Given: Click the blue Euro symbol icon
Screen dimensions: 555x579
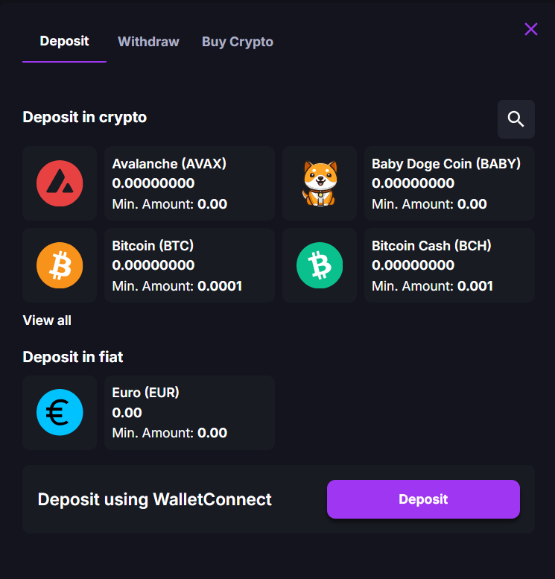Looking at the screenshot, I should [x=60, y=413].
